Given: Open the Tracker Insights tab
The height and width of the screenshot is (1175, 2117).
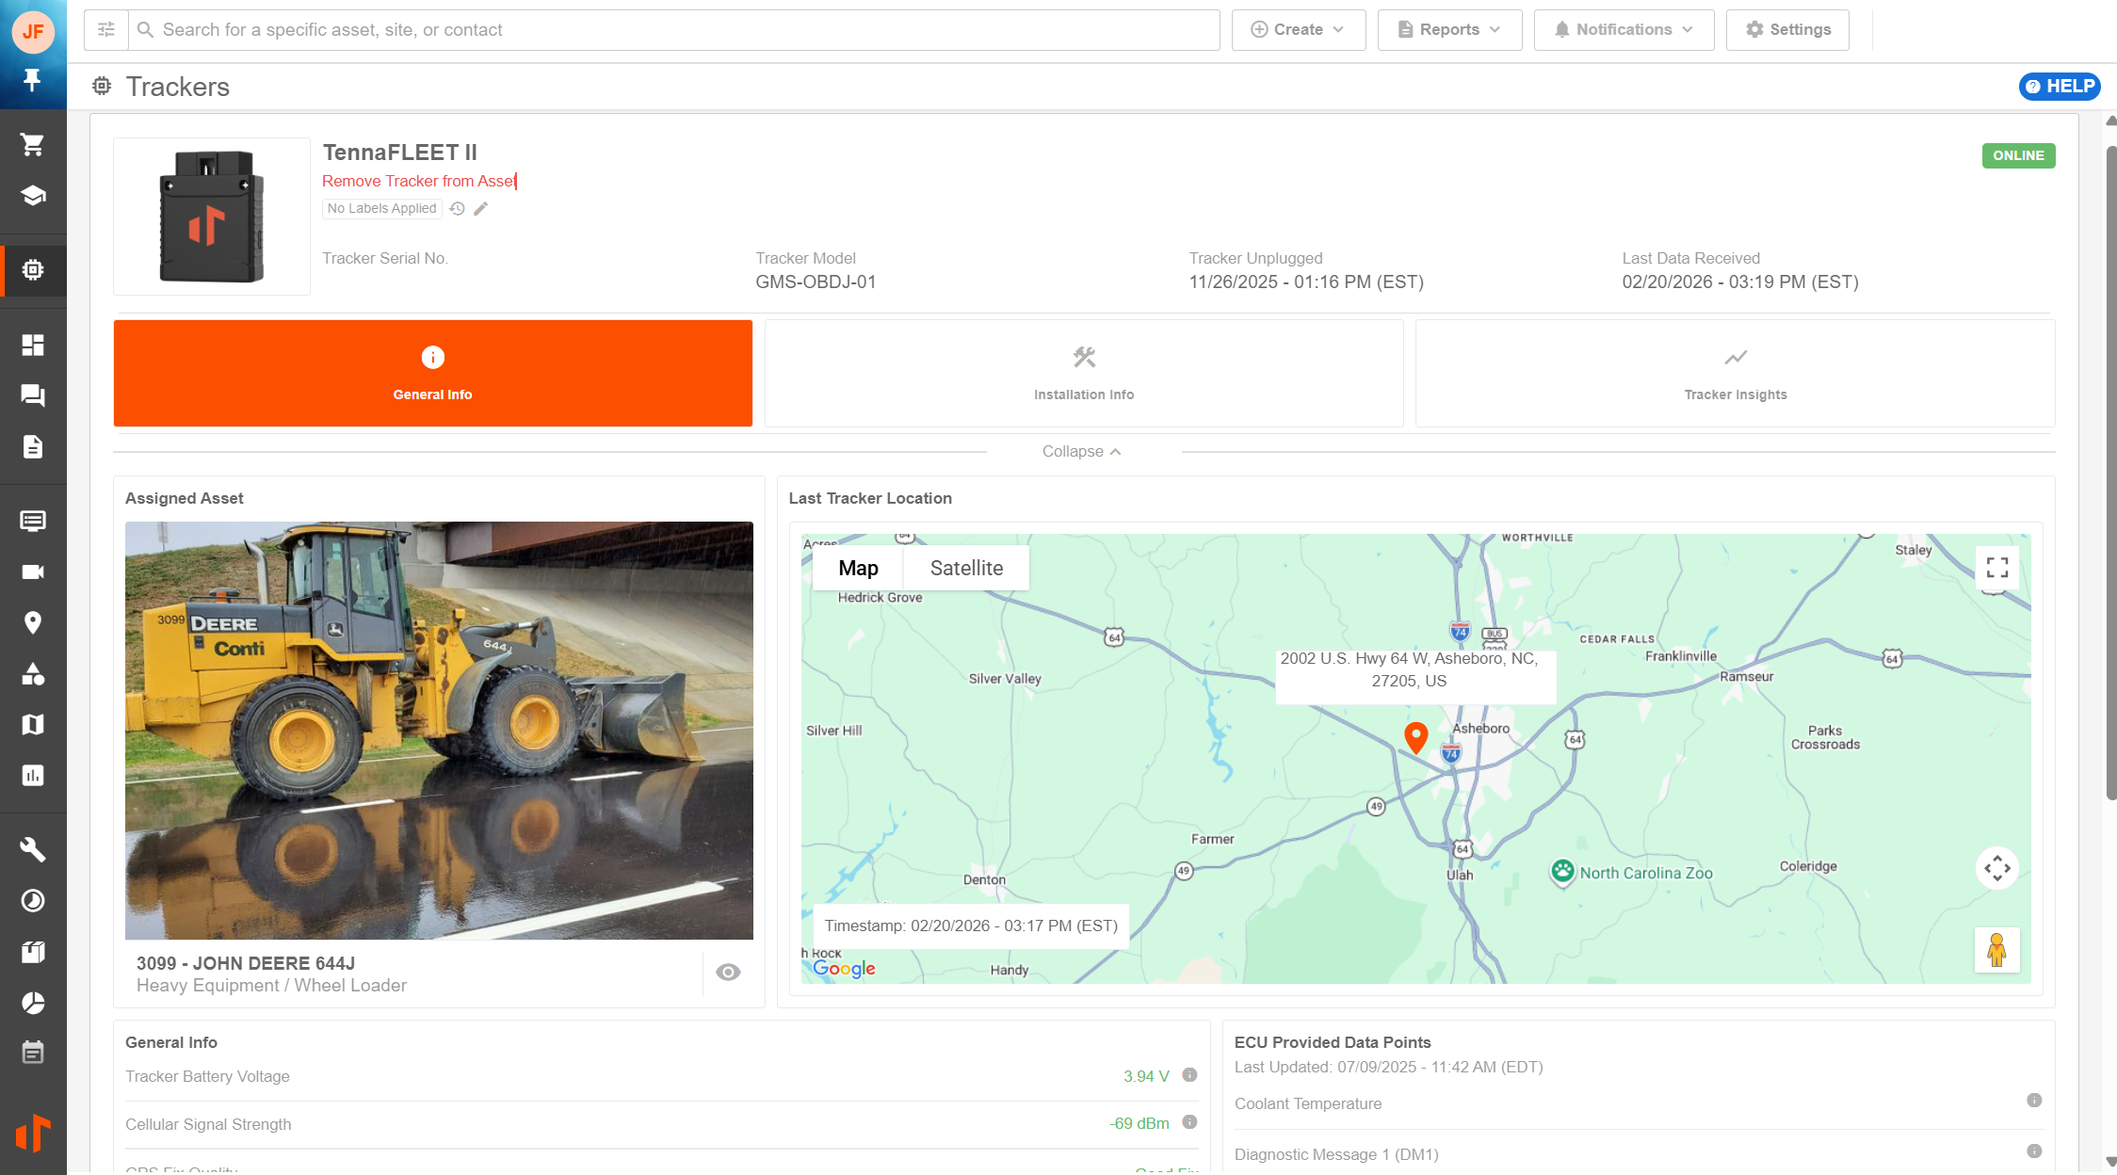Looking at the screenshot, I should pos(1735,374).
